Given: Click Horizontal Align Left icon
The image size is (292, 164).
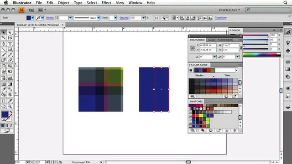Looking at the screenshot, I should (x=182, y=18).
